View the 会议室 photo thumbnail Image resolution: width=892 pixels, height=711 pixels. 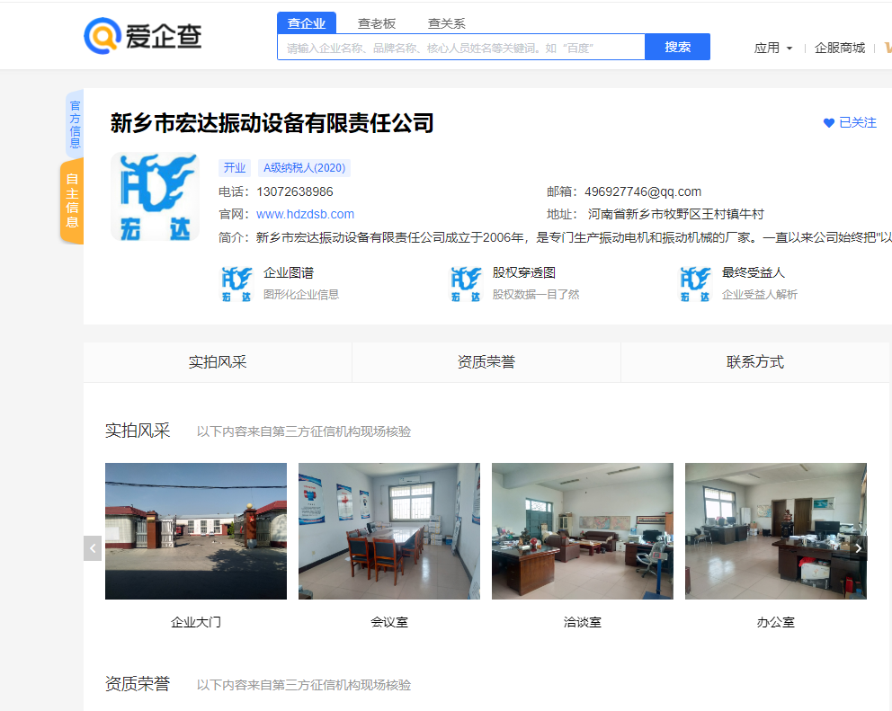click(388, 531)
